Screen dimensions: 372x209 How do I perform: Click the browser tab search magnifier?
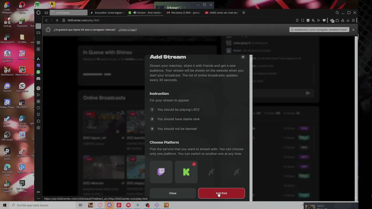point(337,12)
